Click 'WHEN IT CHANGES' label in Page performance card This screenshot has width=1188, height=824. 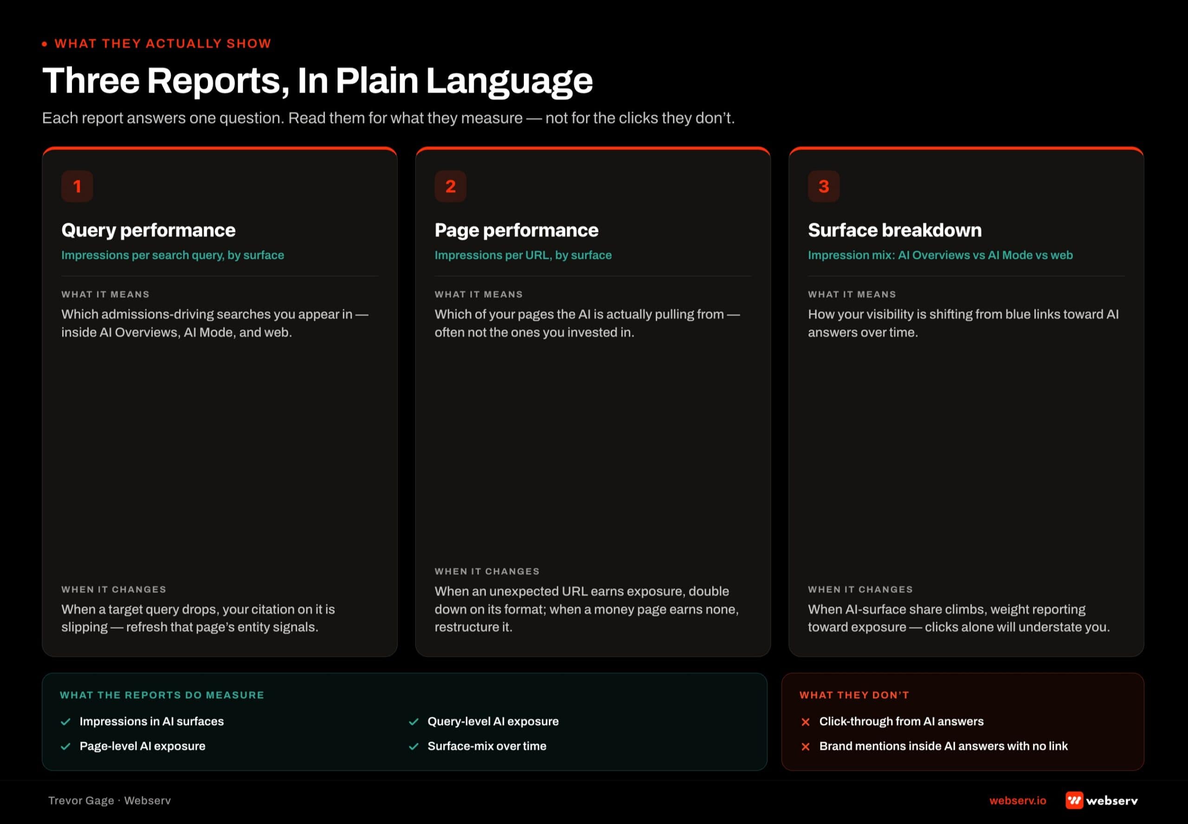tap(487, 572)
